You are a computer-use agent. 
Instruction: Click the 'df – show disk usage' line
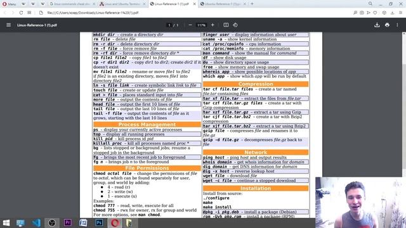[x=225, y=58]
